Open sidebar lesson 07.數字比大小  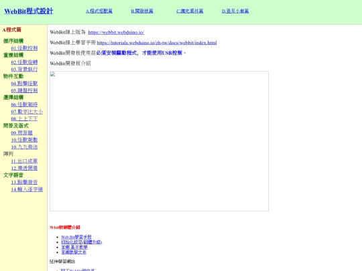[27, 112]
